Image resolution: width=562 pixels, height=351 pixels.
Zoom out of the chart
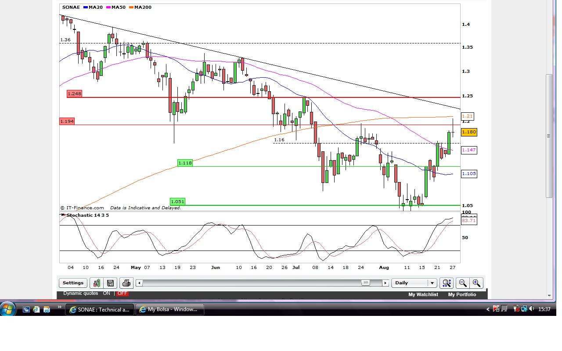(462, 283)
